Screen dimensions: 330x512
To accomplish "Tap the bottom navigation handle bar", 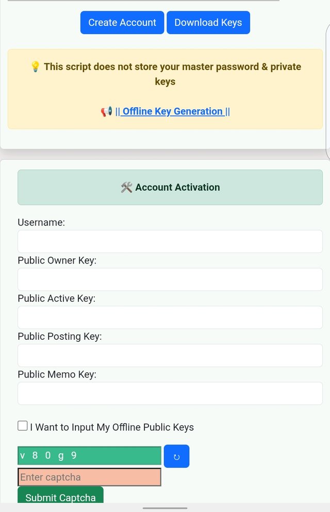I will (165, 508).
